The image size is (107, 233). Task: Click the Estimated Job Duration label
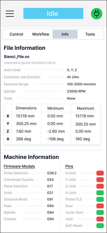coord(22,77)
